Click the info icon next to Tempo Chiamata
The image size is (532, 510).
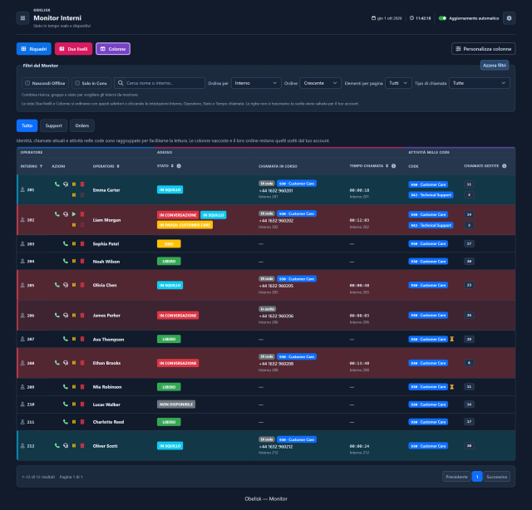pyautogui.click(x=393, y=166)
